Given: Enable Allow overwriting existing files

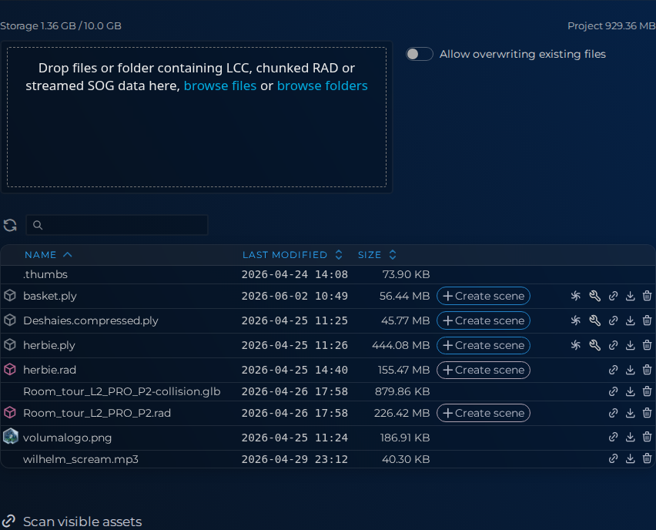Looking at the screenshot, I should click(419, 54).
